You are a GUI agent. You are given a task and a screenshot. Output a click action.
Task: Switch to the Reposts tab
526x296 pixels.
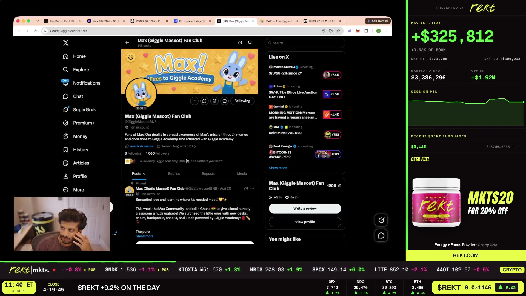tap(208, 174)
